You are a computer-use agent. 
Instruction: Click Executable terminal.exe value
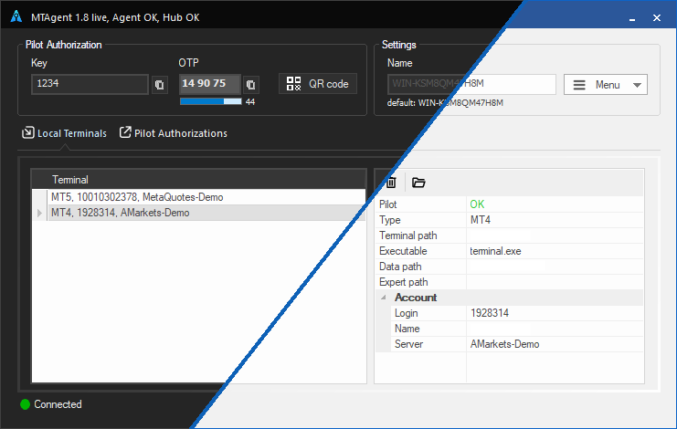coord(495,251)
